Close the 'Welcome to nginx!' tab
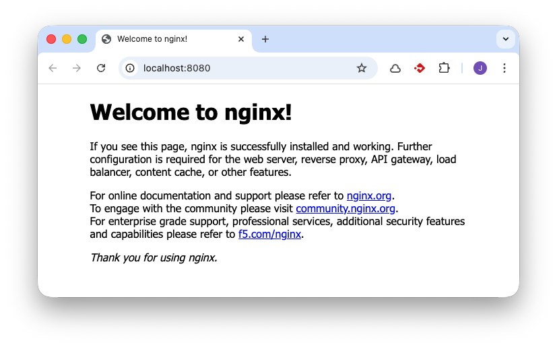Image resolution: width=557 pixels, height=347 pixels. (241, 39)
